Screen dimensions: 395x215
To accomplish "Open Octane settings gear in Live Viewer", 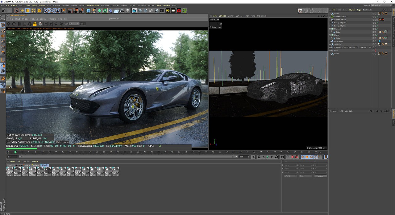I will pos(30,24).
